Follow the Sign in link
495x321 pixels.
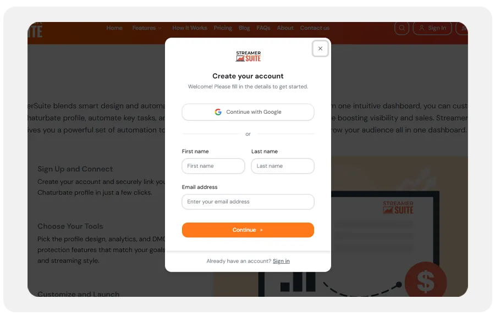(281, 261)
